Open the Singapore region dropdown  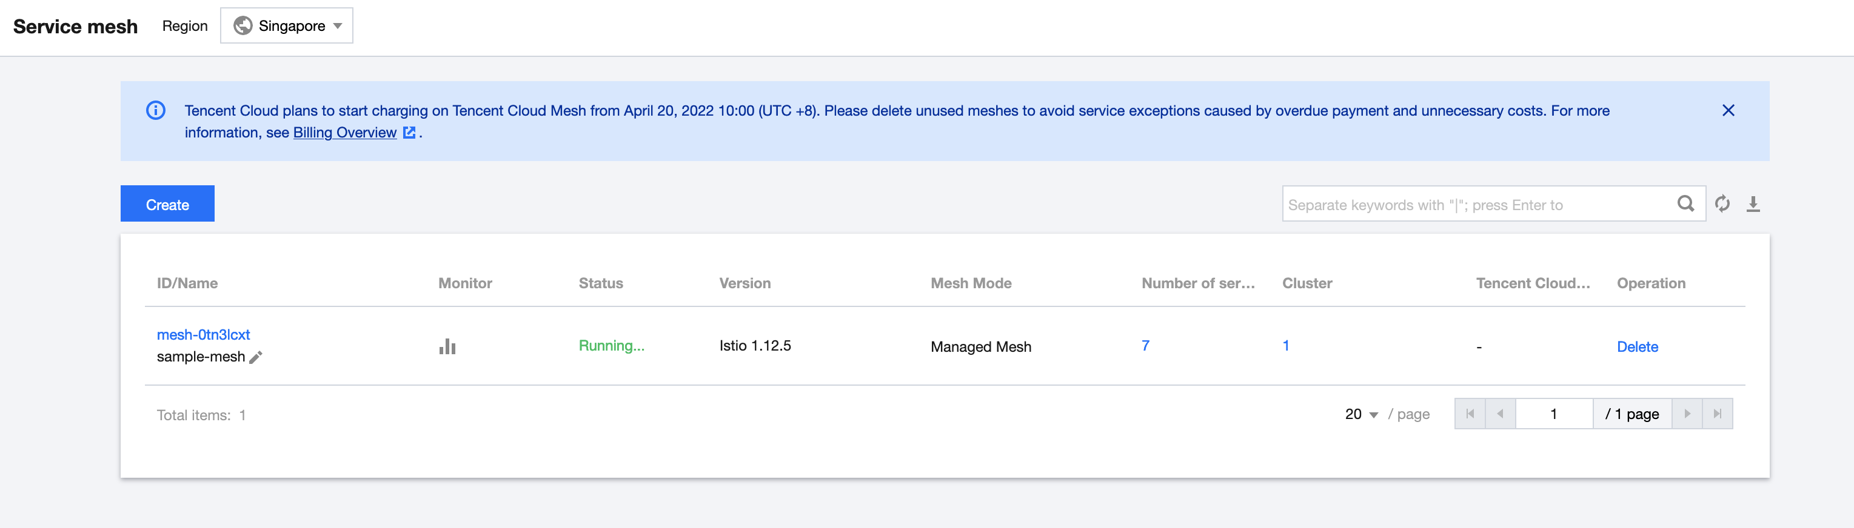286,26
